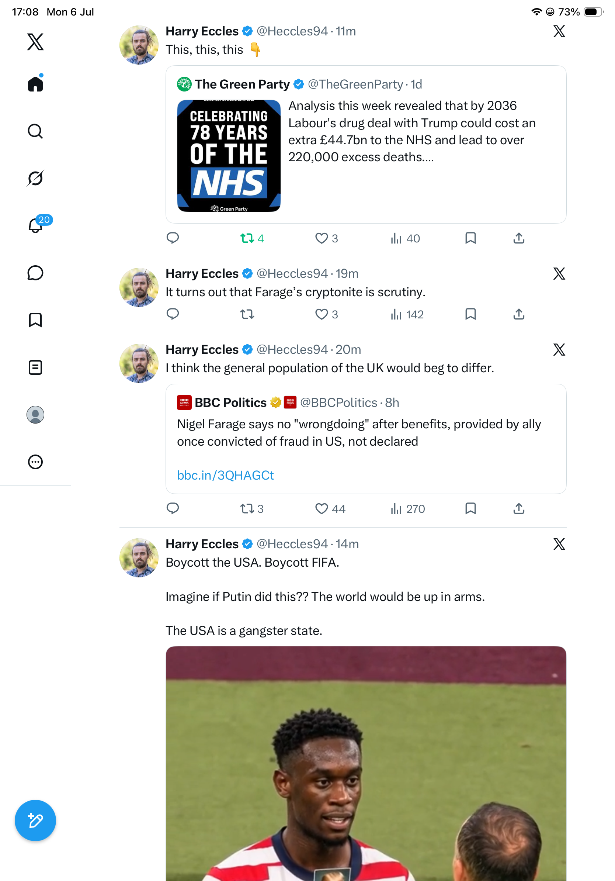Open Grok options on the 11m tweet
The height and width of the screenshot is (881, 615).
(x=559, y=31)
